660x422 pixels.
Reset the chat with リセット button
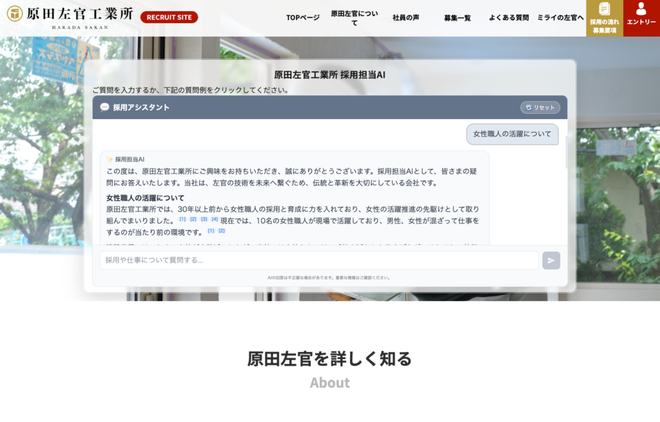(540, 107)
